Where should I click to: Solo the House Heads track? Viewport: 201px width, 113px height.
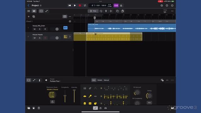[x=40, y=38]
